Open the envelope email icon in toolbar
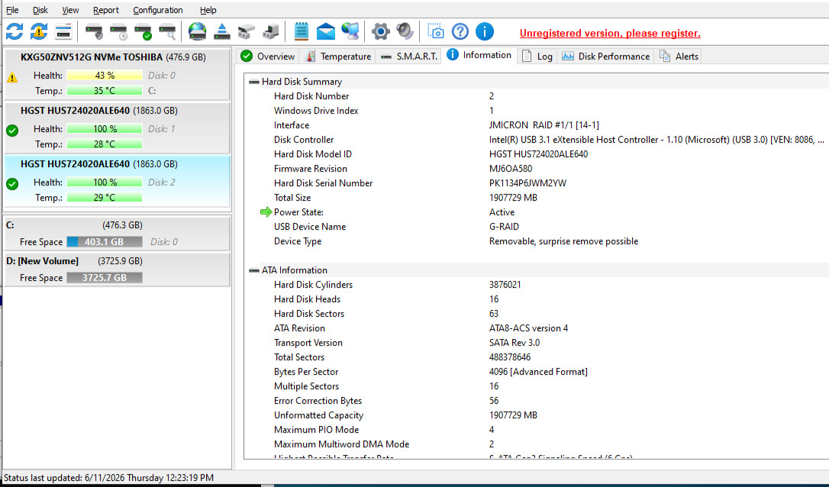This screenshot has width=829, height=487. (326, 32)
